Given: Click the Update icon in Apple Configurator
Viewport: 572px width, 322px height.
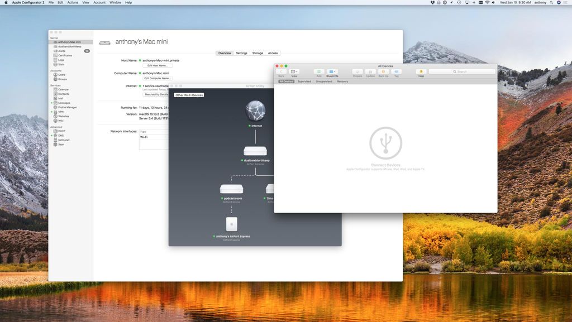Looking at the screenshot, I should click(x=370, y=71).
